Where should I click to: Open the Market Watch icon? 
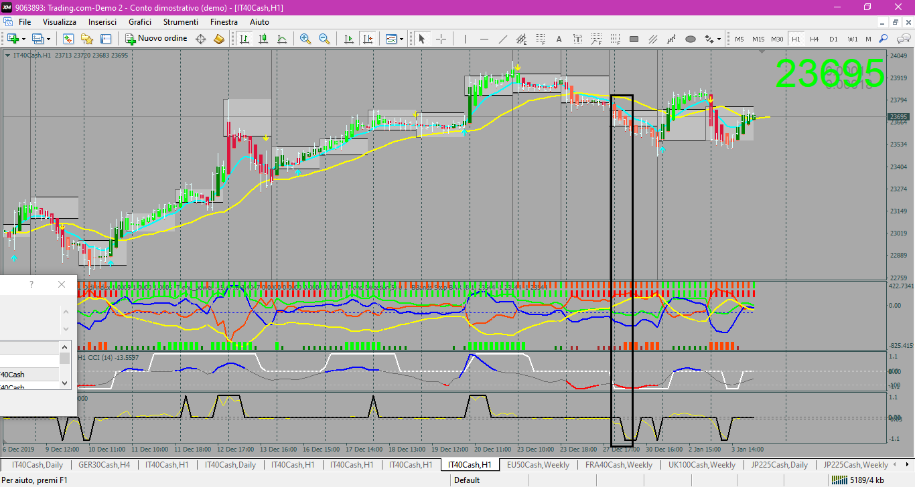68,39
